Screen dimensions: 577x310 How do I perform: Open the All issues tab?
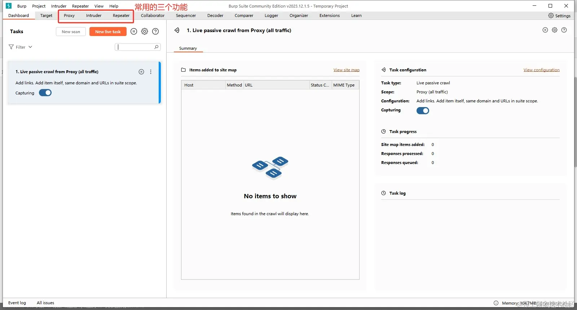coord(45,303)
